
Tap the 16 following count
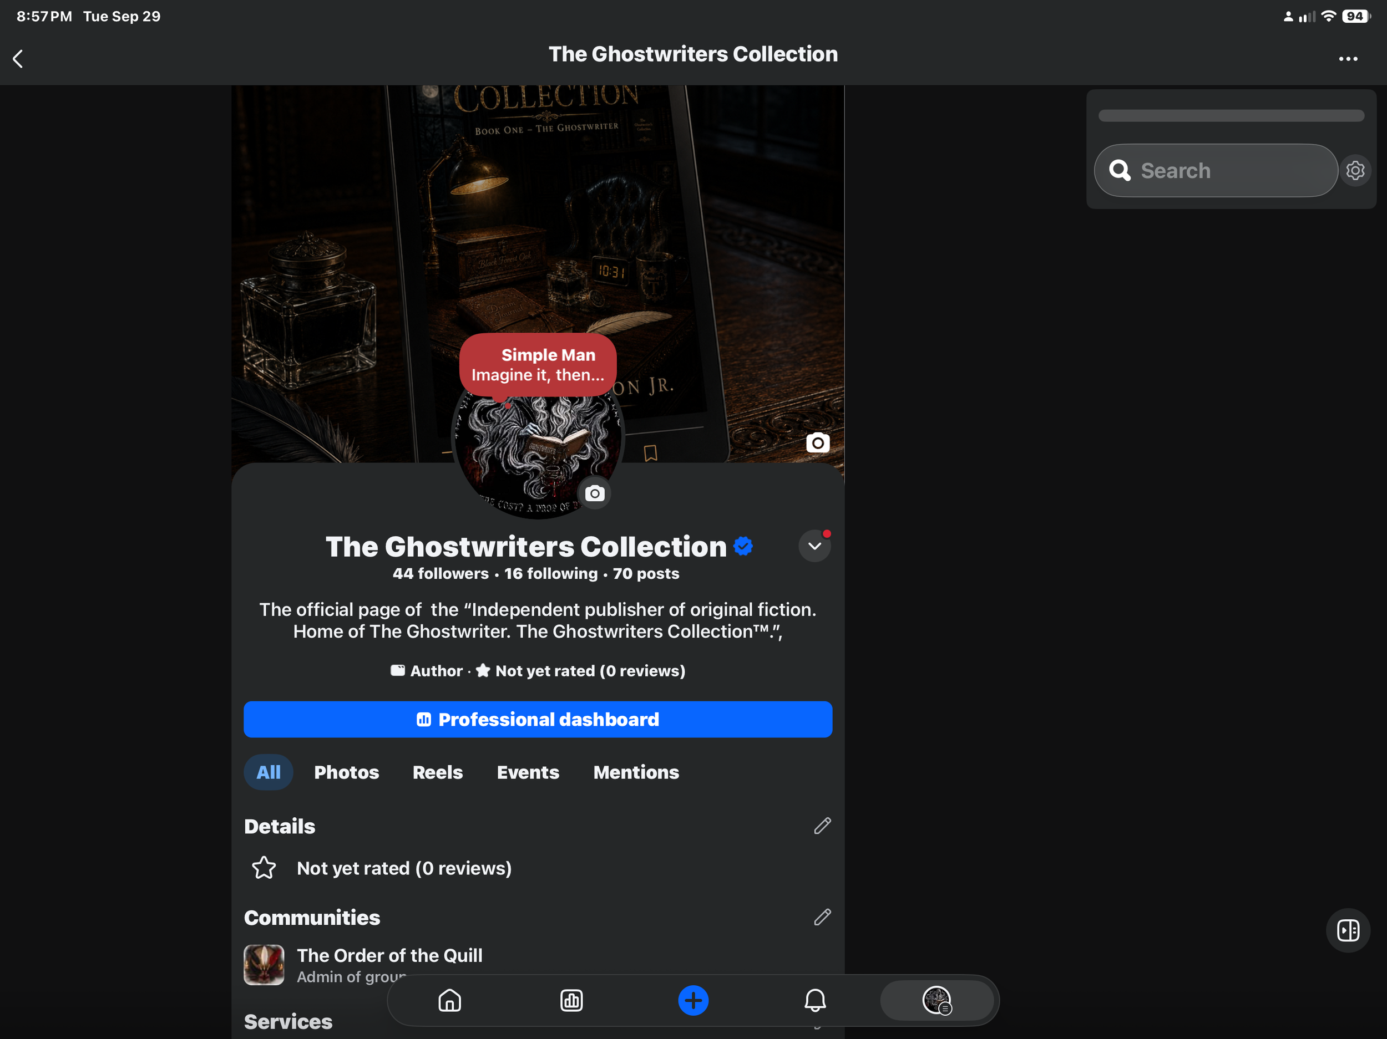551,574
